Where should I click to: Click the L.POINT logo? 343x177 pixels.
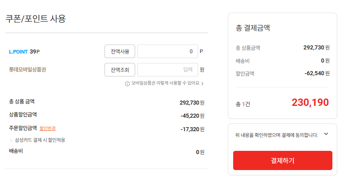pos(18,52)
